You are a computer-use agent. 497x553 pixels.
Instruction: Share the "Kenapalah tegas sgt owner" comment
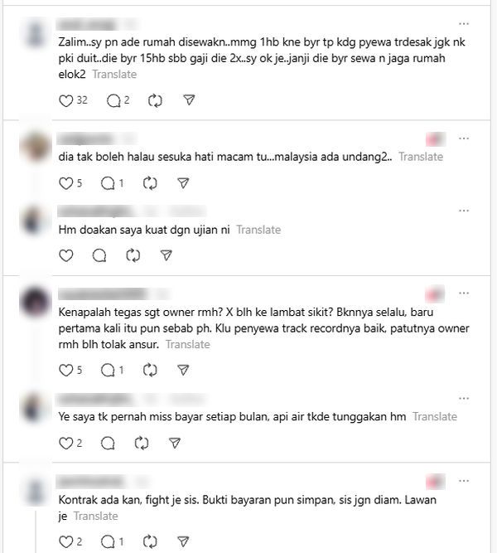click(x=183, y=370)
